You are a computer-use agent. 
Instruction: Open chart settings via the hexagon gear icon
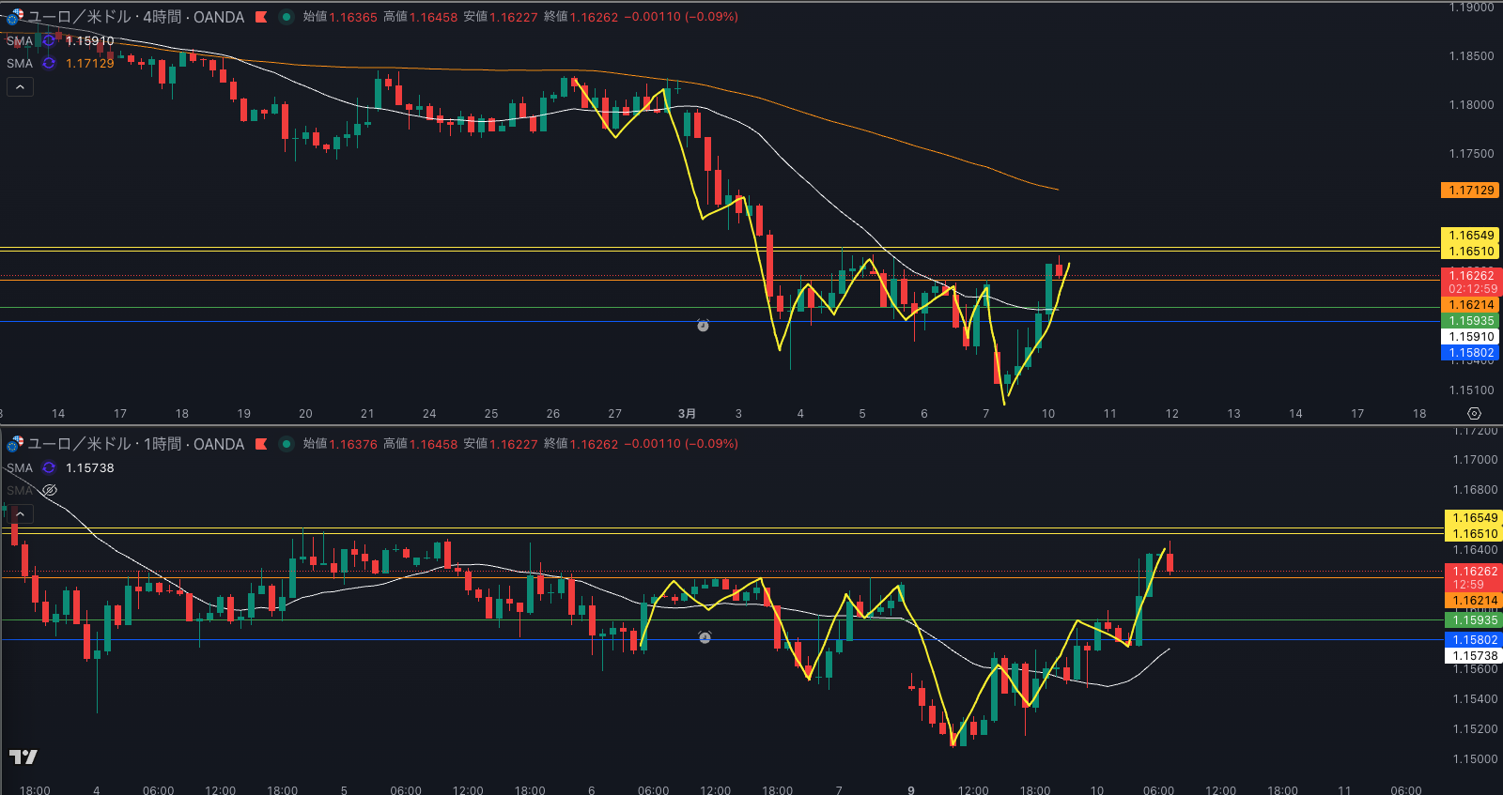(x=1474, y=413)
